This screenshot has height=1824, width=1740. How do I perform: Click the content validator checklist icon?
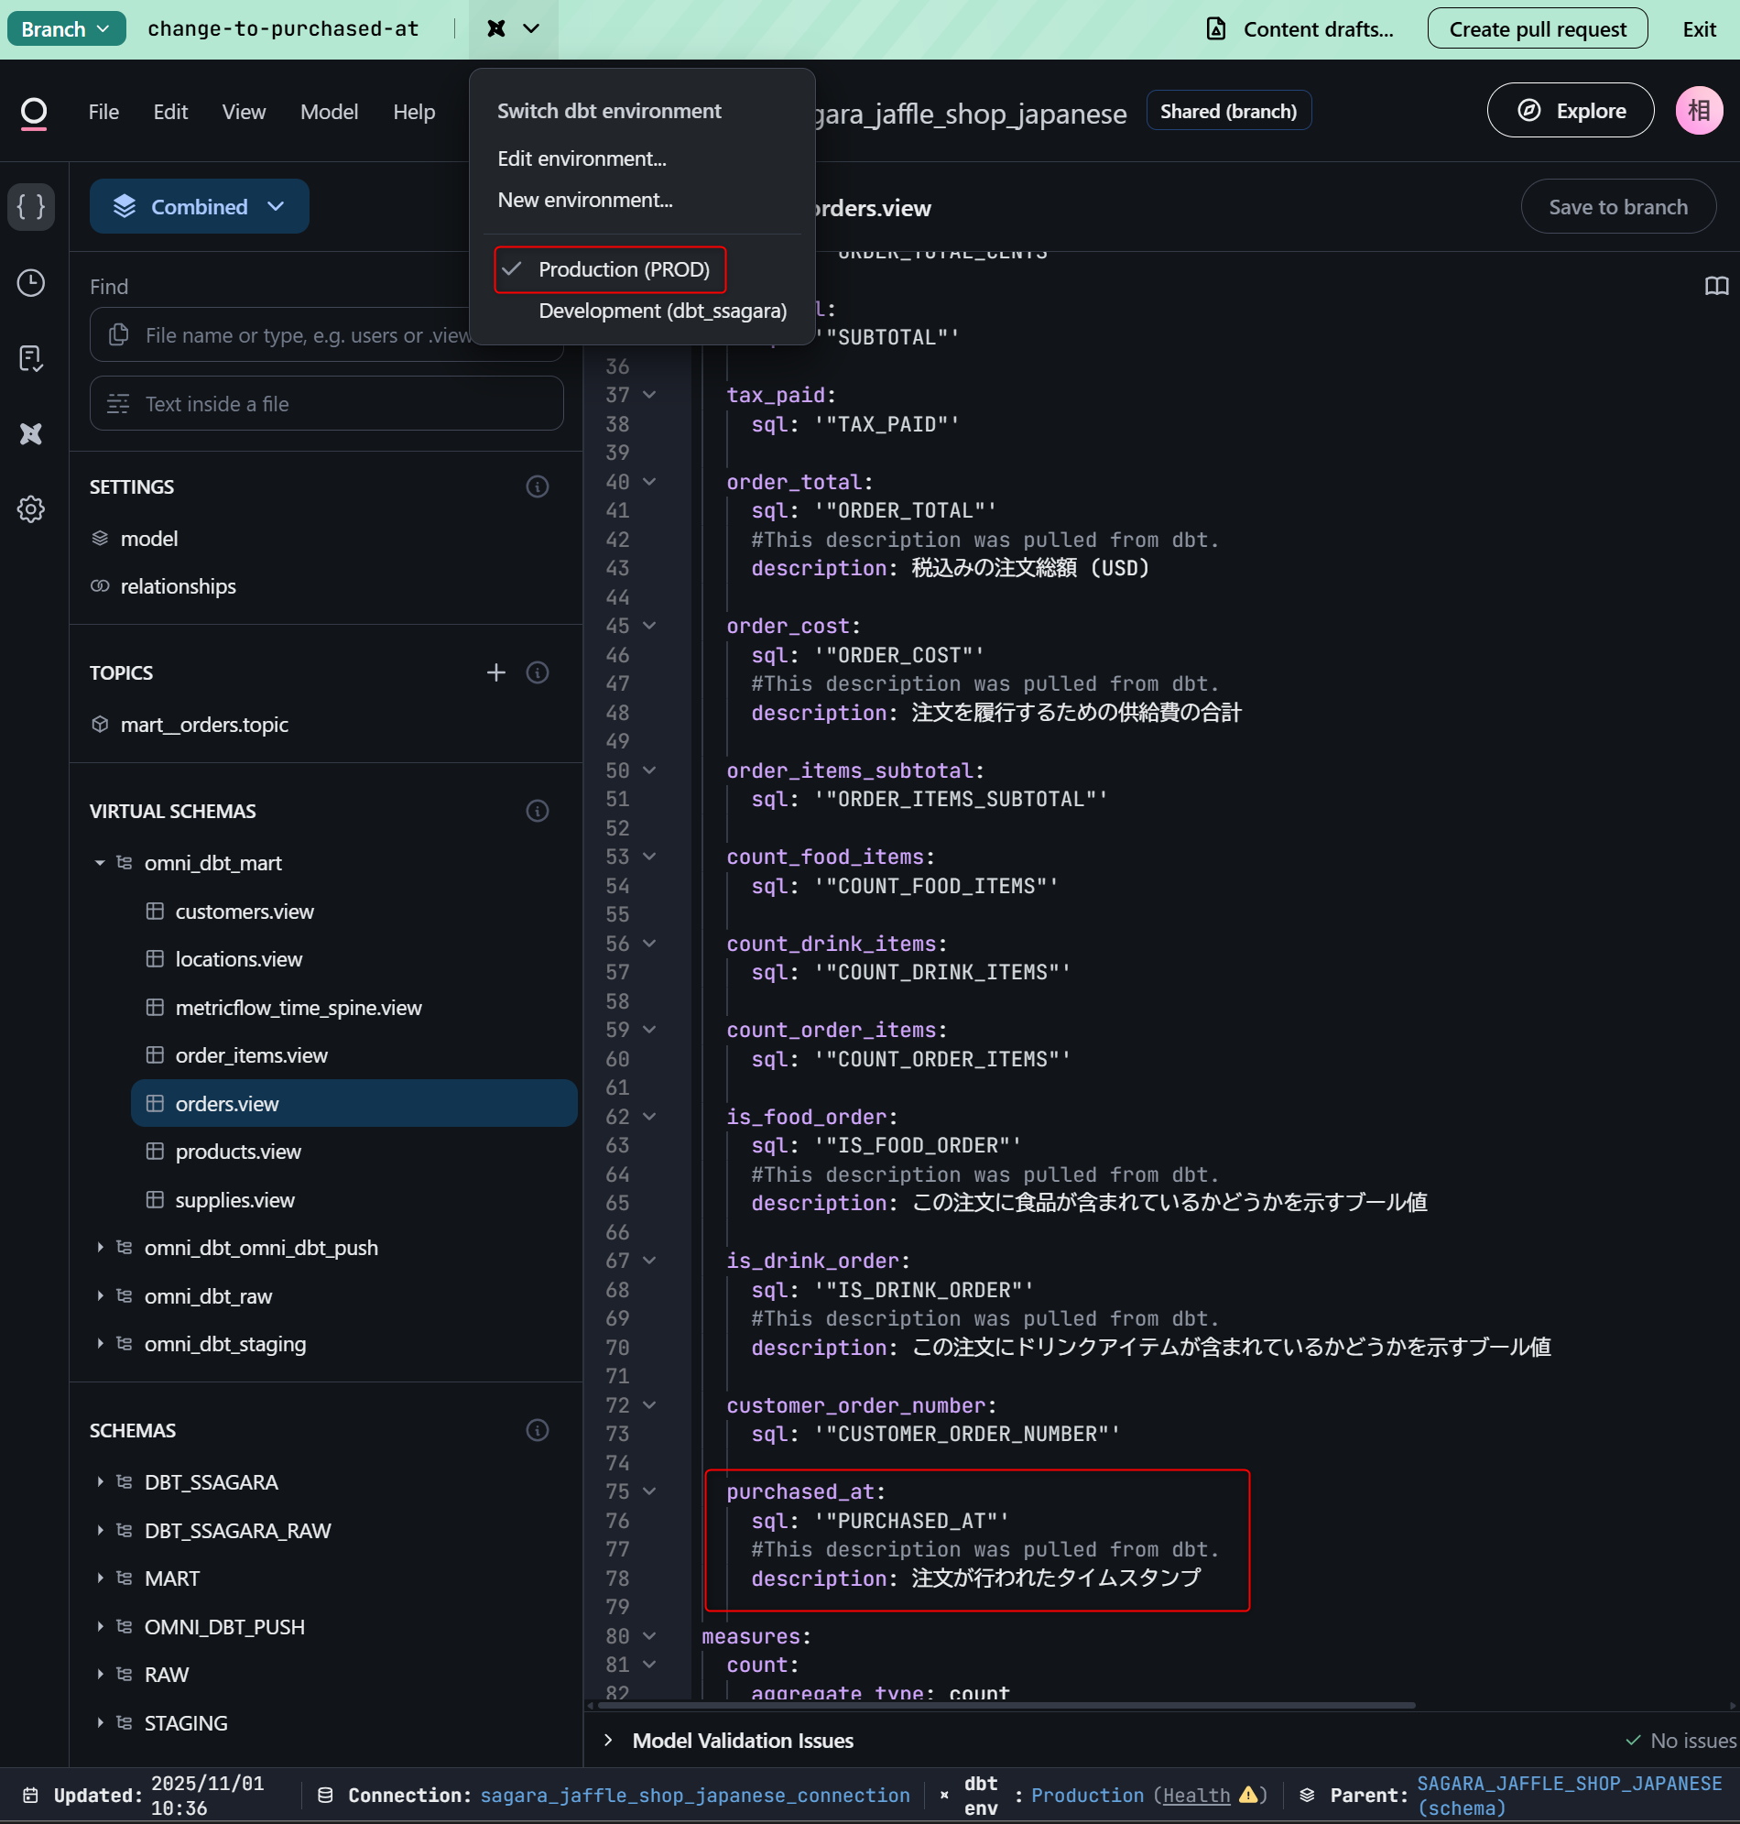(x=30, y=358)
